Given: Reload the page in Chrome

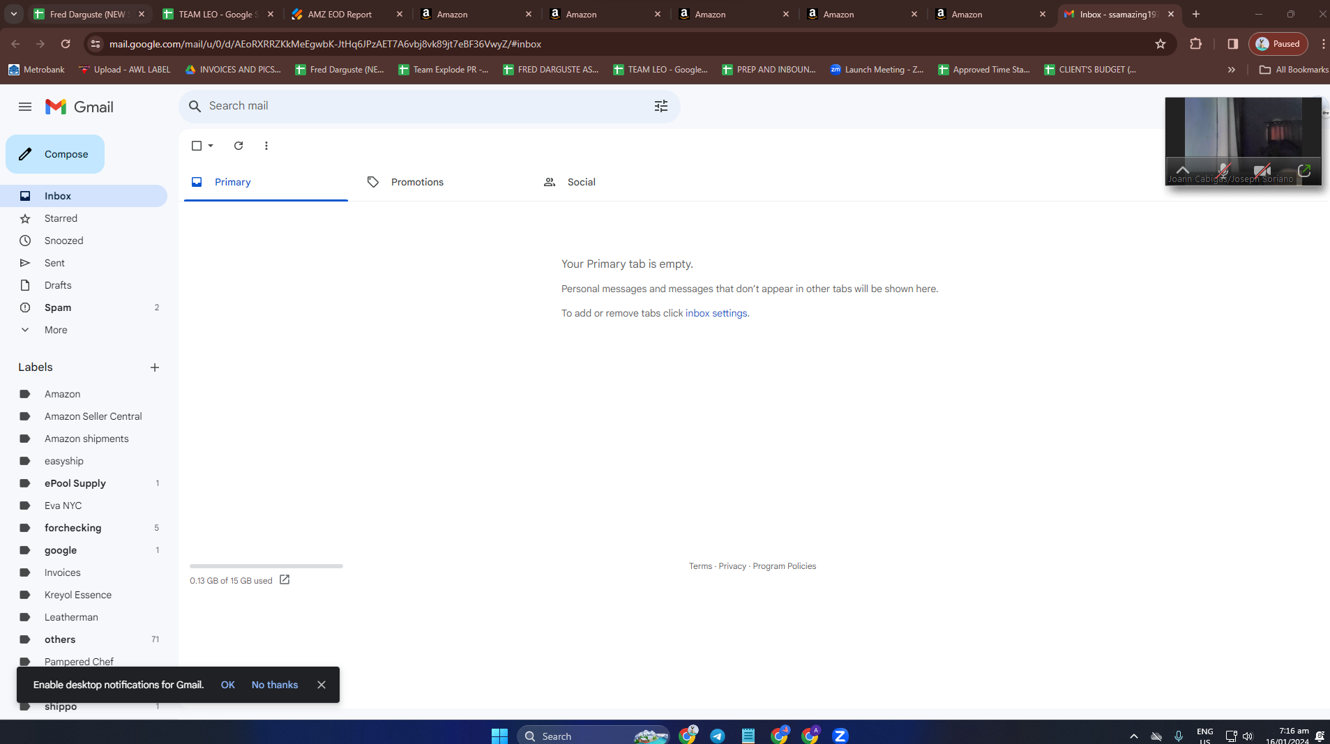Looking at the screenshot, I should point(66,44).
